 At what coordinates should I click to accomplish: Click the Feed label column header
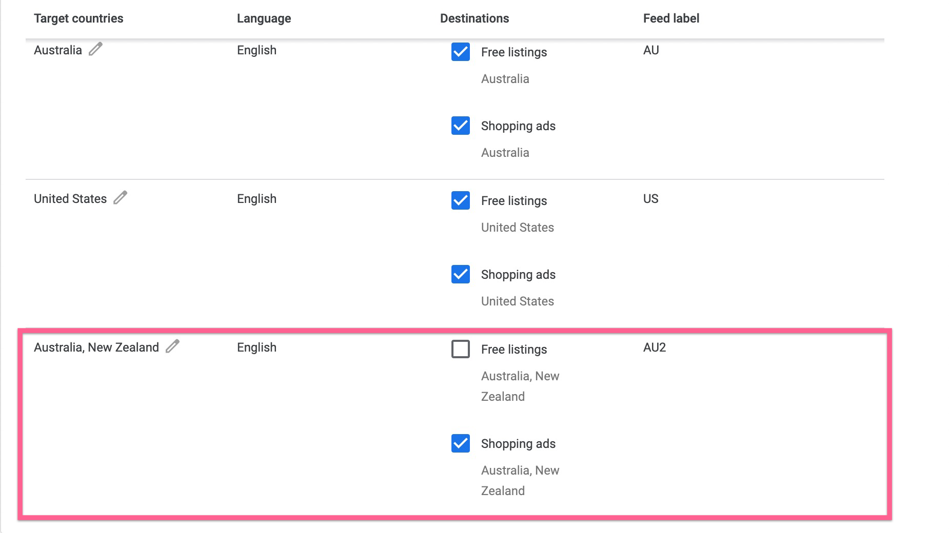pos(671,18)
